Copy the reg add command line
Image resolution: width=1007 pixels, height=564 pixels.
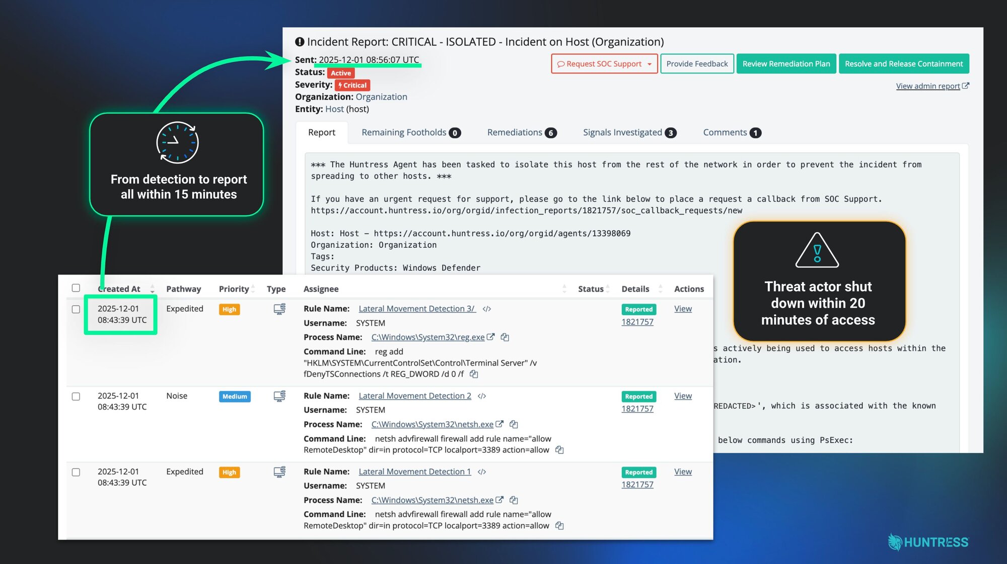474,374
